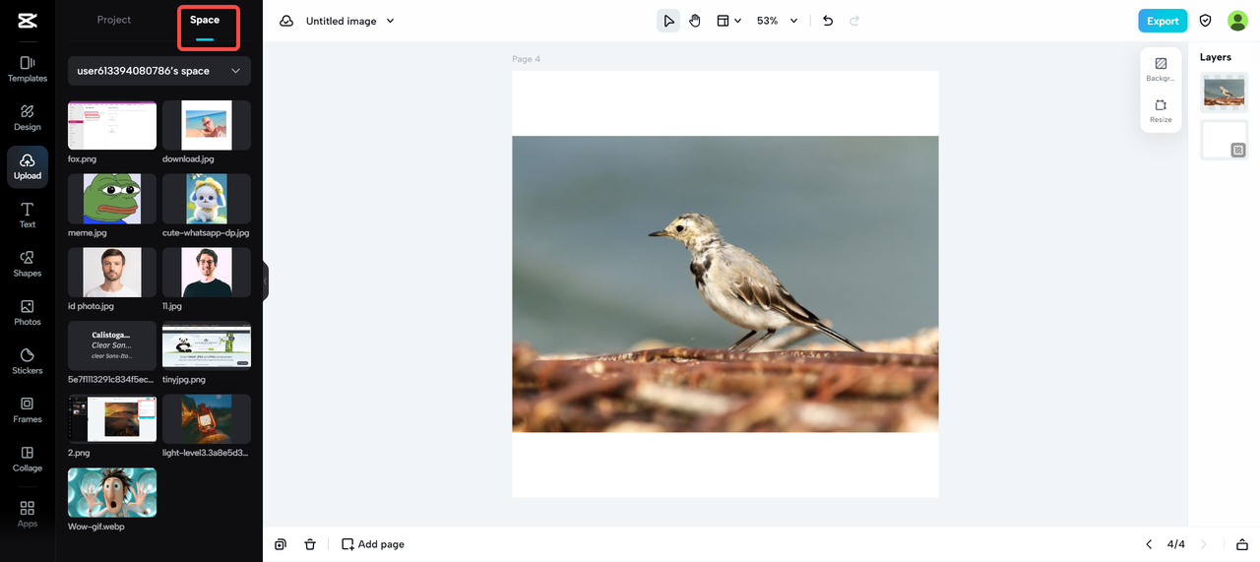
Task: Click the CapCut logo icon
Action: point(28,20)
